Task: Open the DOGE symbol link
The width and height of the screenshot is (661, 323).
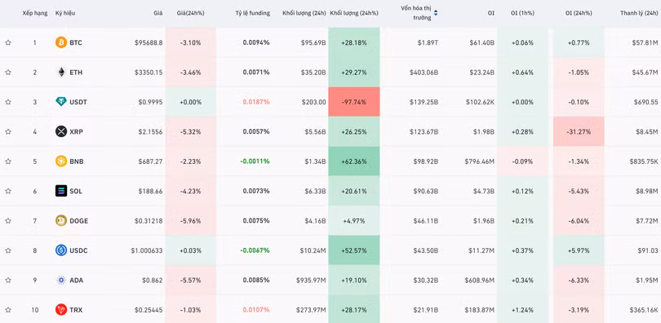Action: (79, 221)
